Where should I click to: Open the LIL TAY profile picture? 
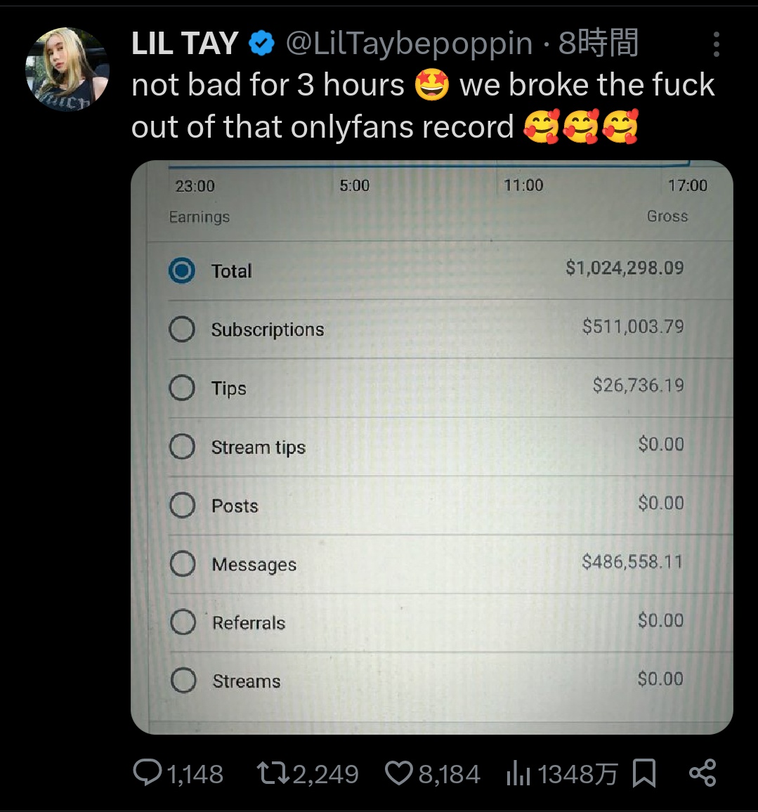coord(67,70)
